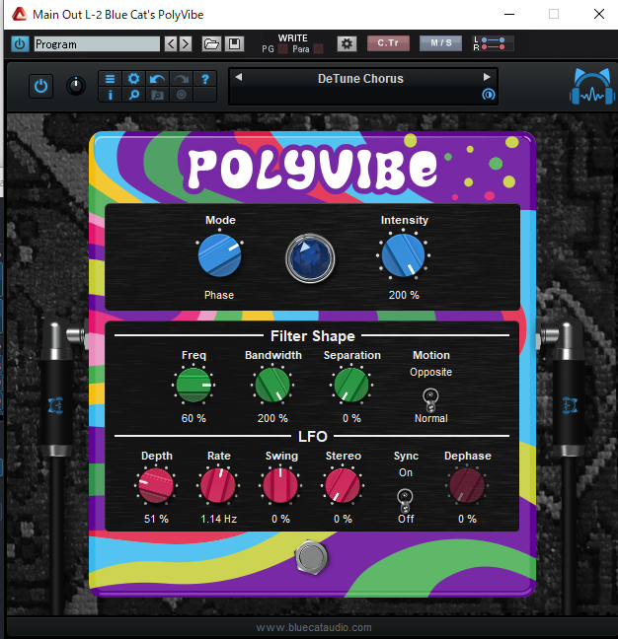This screenshot has width=618, height=639.
Task: Click the LFO Stereo knob
Action: [x=343, y=485]
